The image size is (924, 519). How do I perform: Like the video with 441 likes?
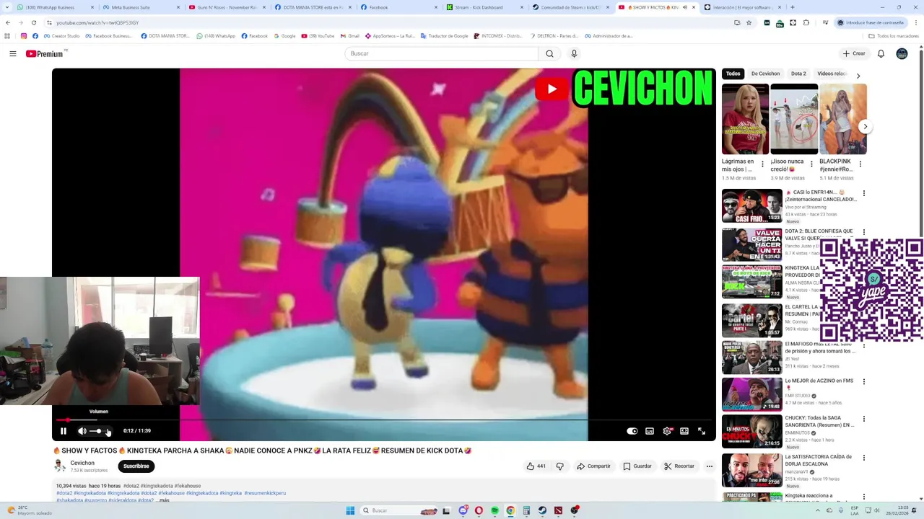coord(536,466)
